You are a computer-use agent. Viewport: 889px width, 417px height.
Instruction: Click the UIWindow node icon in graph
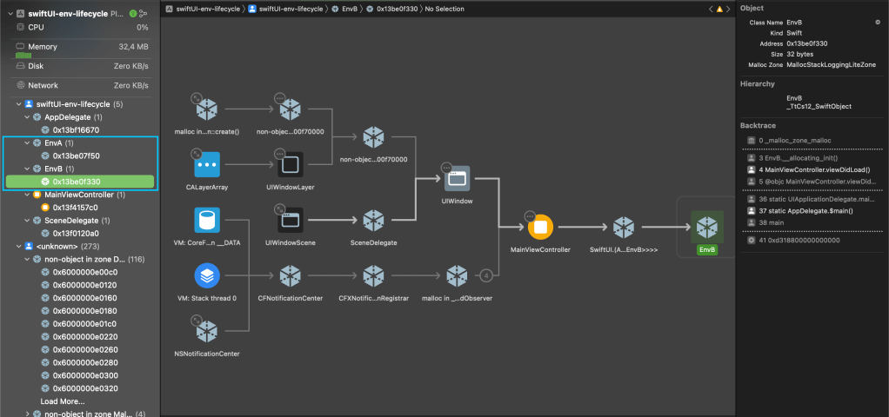(457, 181)
